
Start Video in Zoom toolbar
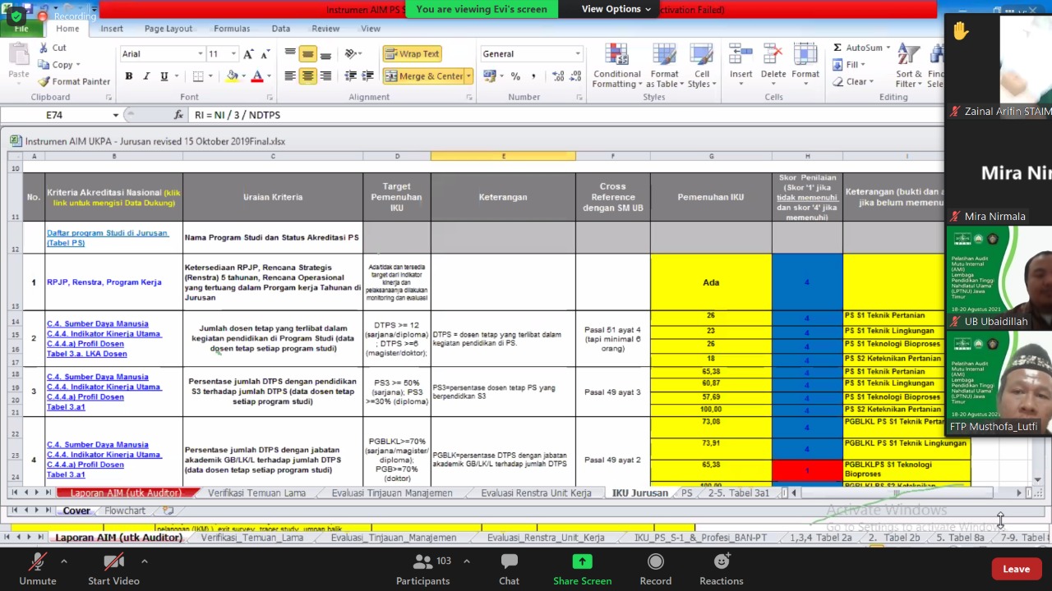(113, 570)
